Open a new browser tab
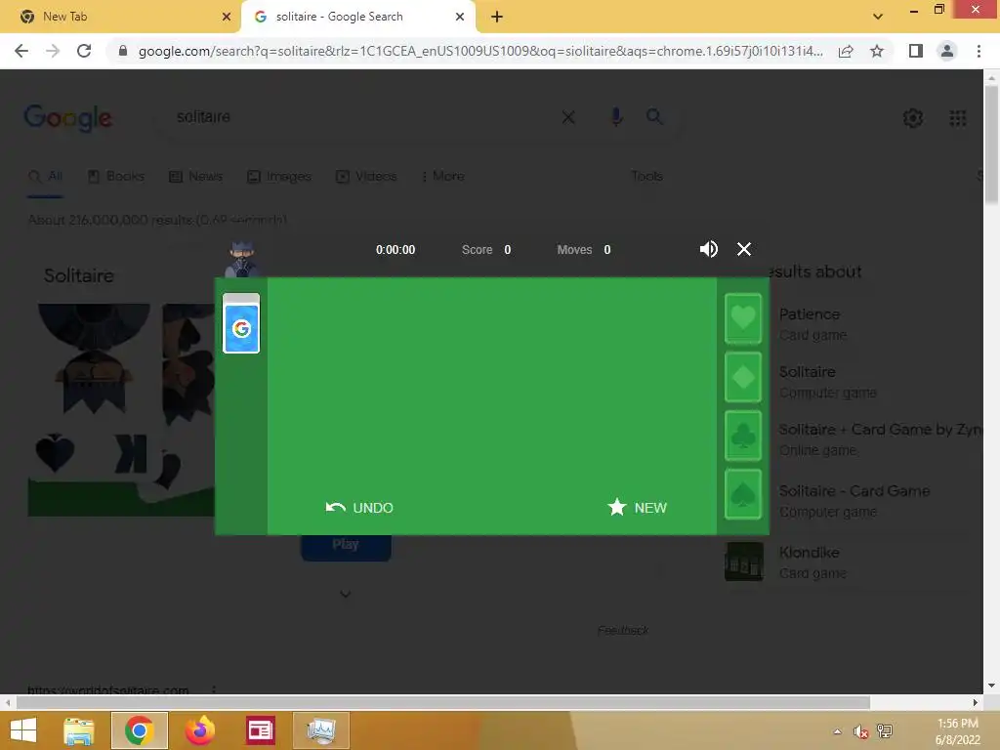 (497, 17)
